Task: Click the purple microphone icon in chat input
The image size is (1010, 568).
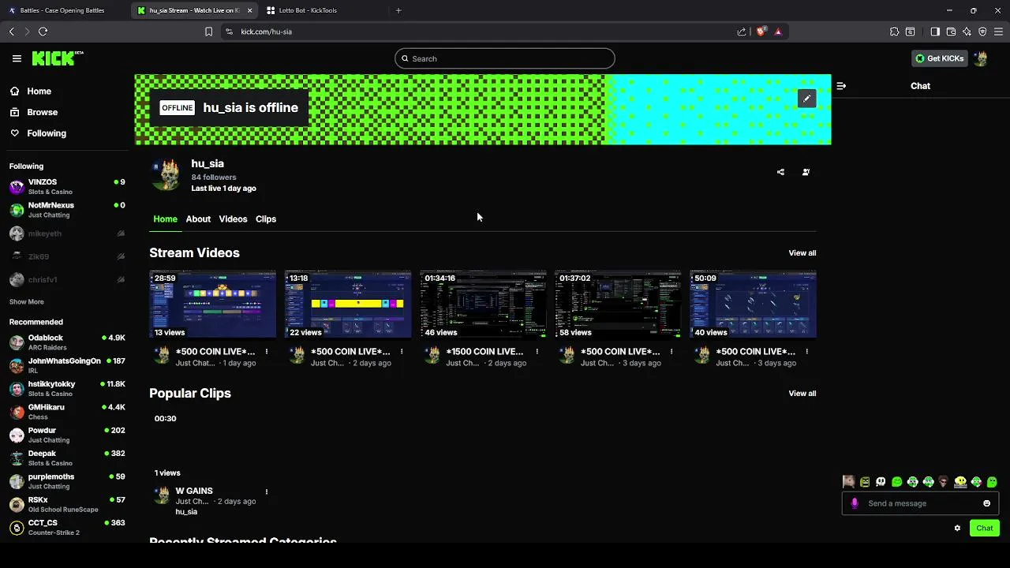Action: (855, 503)
